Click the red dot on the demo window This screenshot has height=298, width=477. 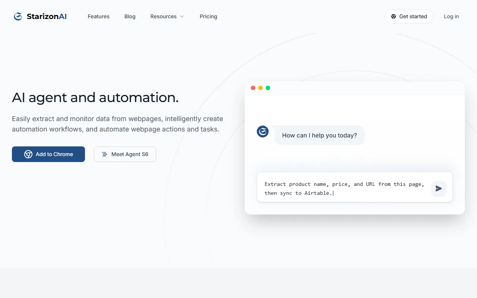(253, 88)
